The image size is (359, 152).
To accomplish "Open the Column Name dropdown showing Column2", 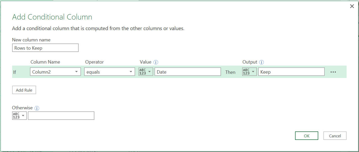I will click(x=55, y=72).
